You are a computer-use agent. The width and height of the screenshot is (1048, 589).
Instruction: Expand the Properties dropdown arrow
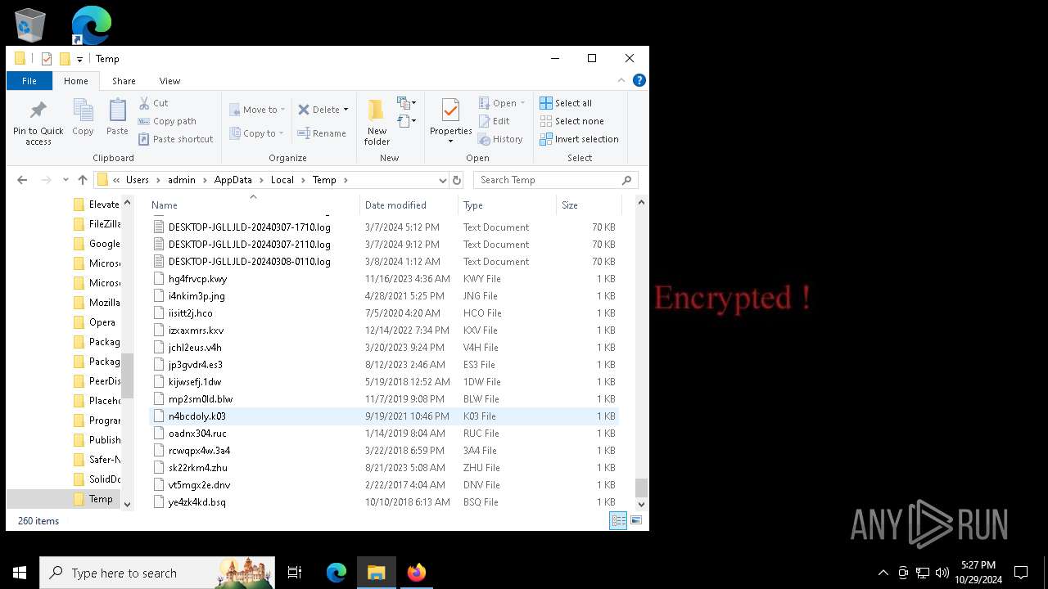pyautogui.click(x=450, y=142)
